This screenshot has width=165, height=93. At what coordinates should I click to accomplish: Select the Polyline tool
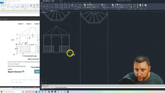coord(44,5)
